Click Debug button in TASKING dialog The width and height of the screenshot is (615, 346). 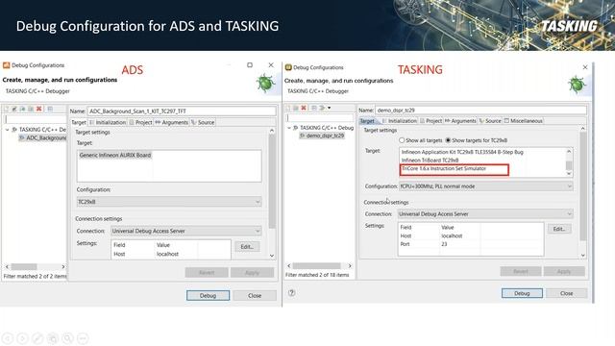click(x=522, y=293)
